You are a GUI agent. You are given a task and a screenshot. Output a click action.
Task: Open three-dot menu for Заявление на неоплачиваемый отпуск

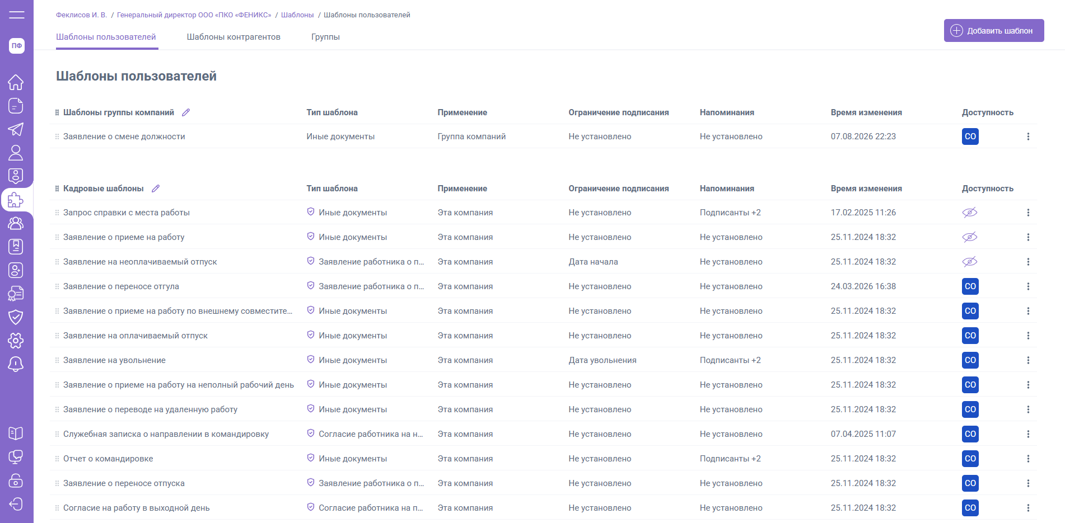[x=1028, y=262]
